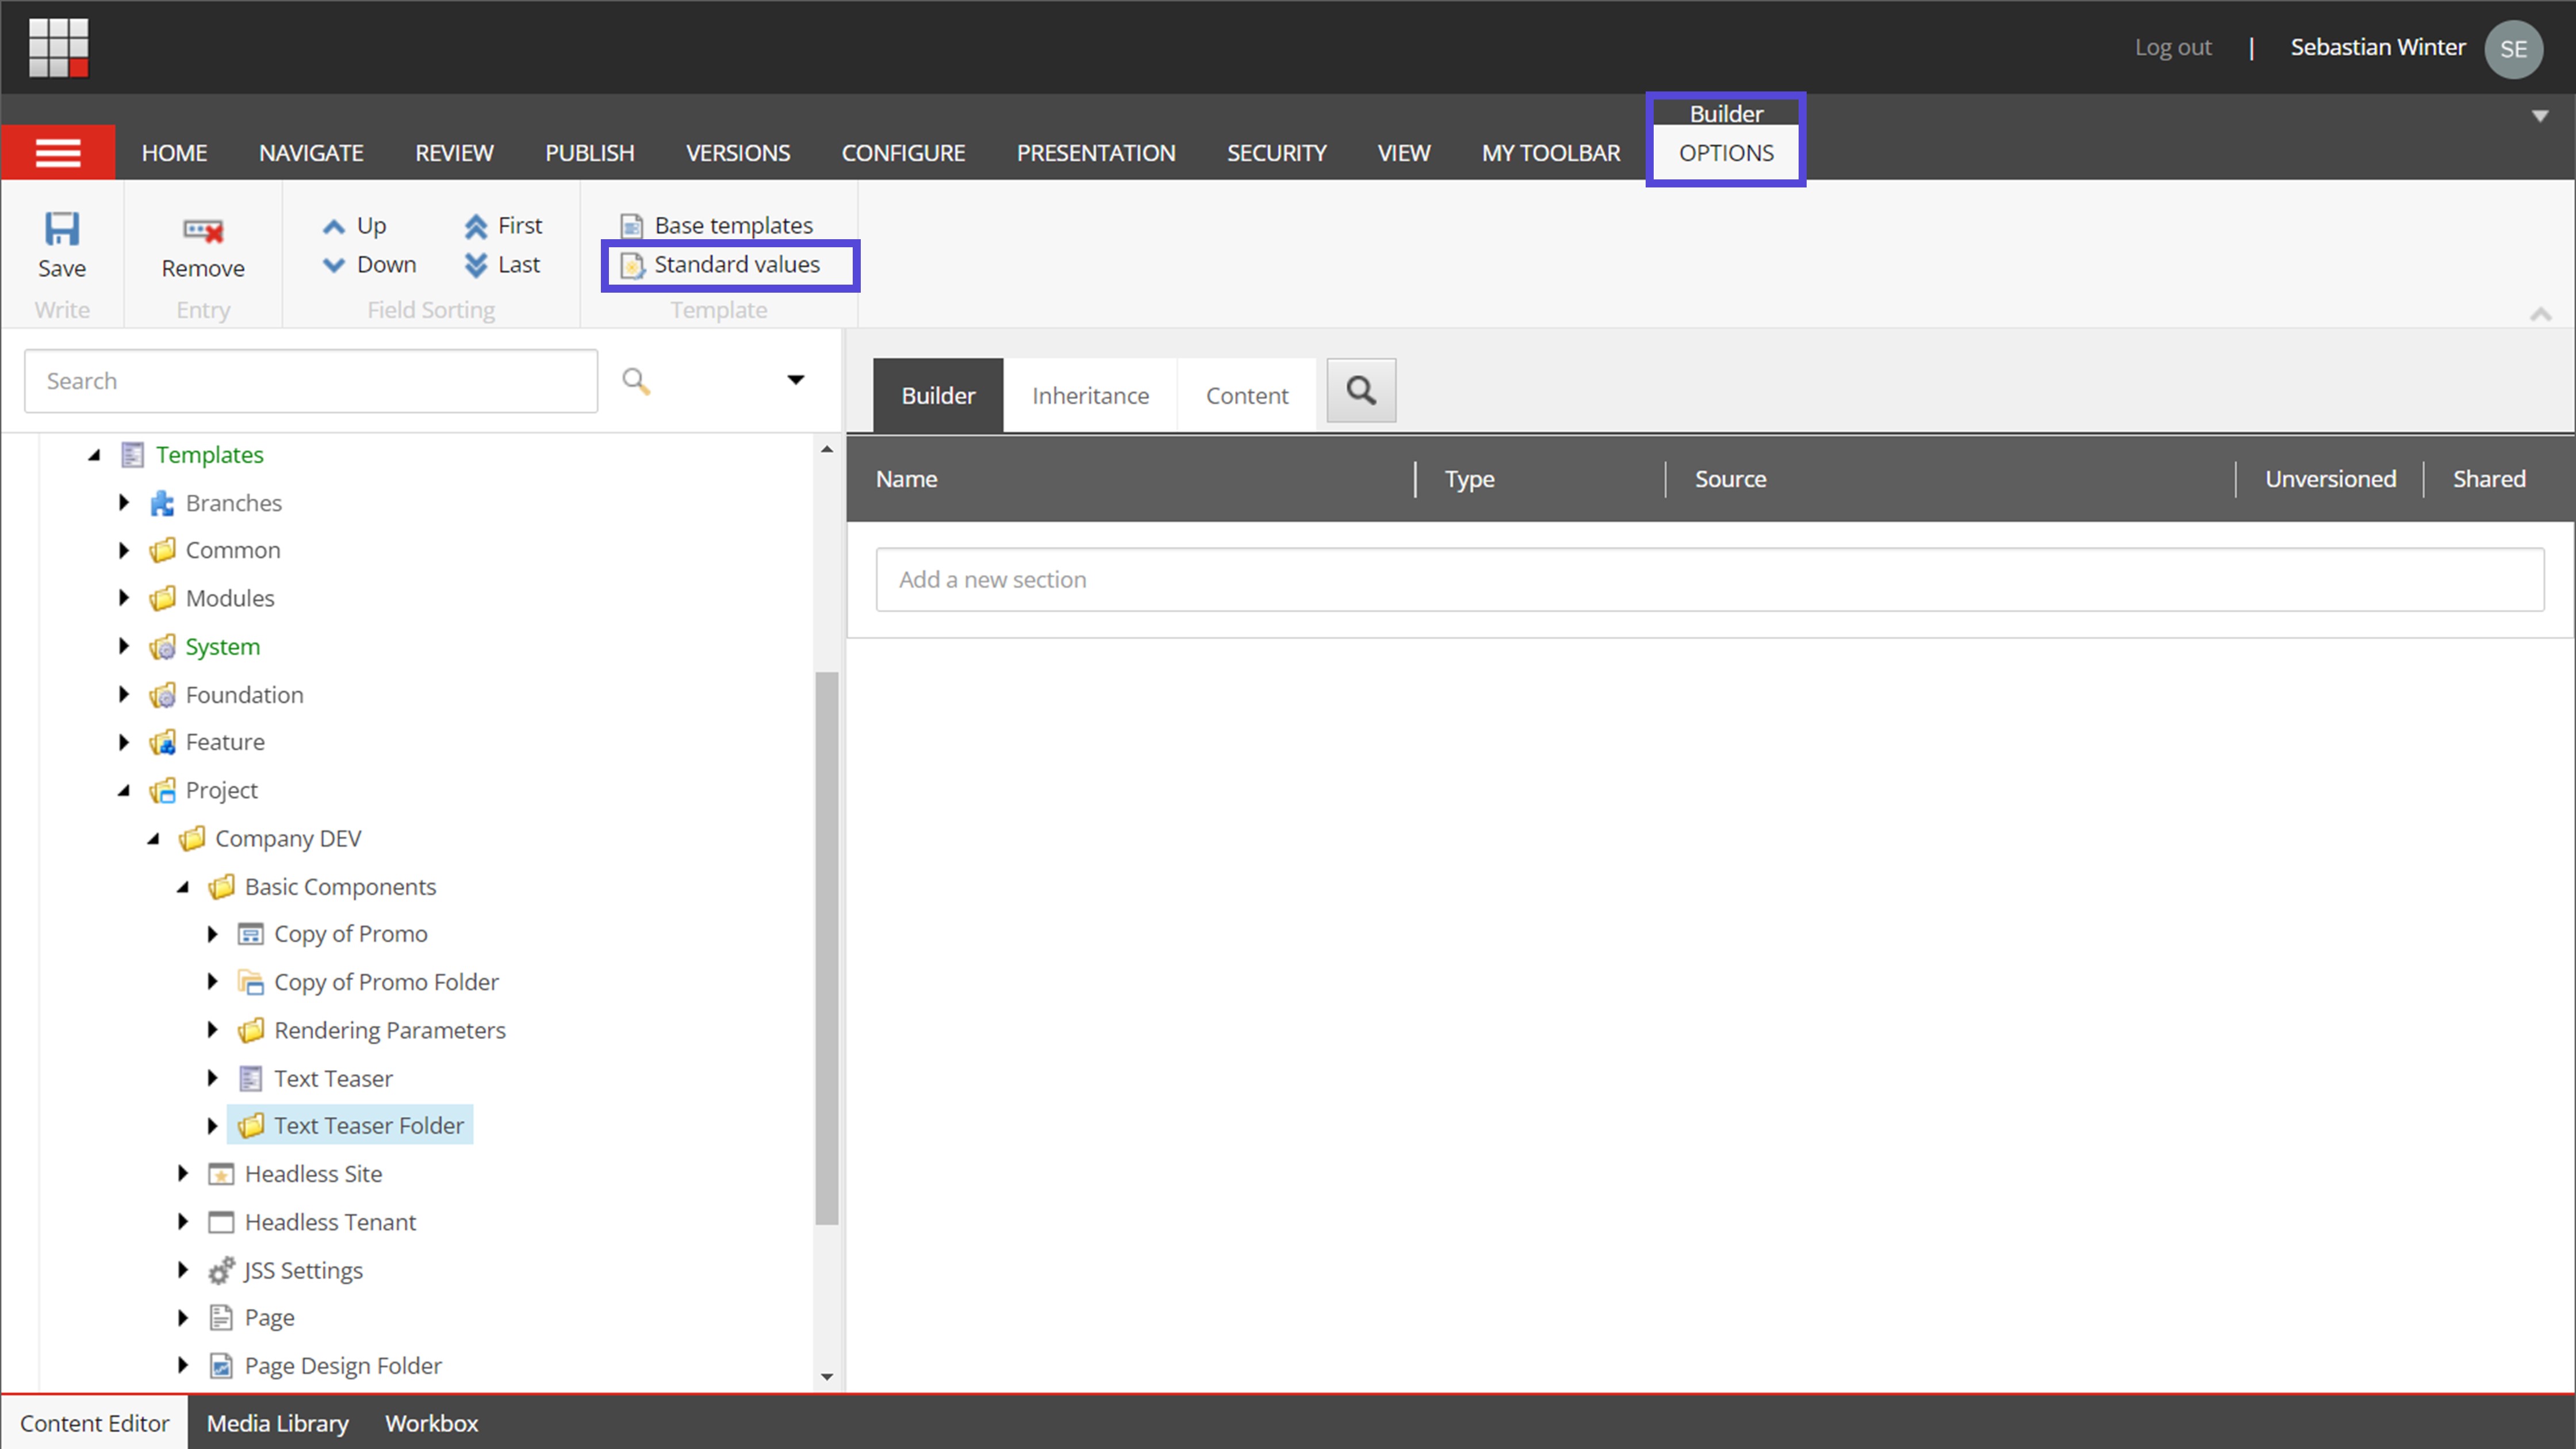Expand the Branches tree node
This screenshot has height=1449, width=2576.
[x=124, y=502]
